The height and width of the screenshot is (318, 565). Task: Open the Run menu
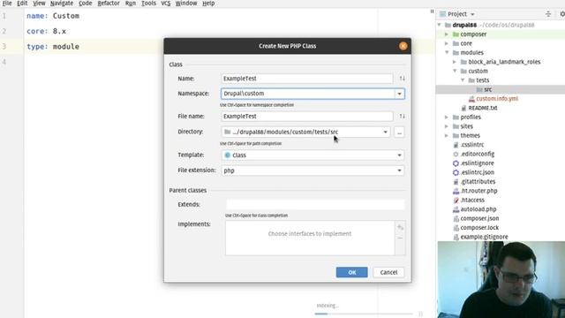[x=131, y=4]
